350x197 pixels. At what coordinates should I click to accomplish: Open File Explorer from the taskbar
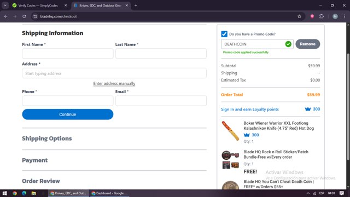point(34,193)
